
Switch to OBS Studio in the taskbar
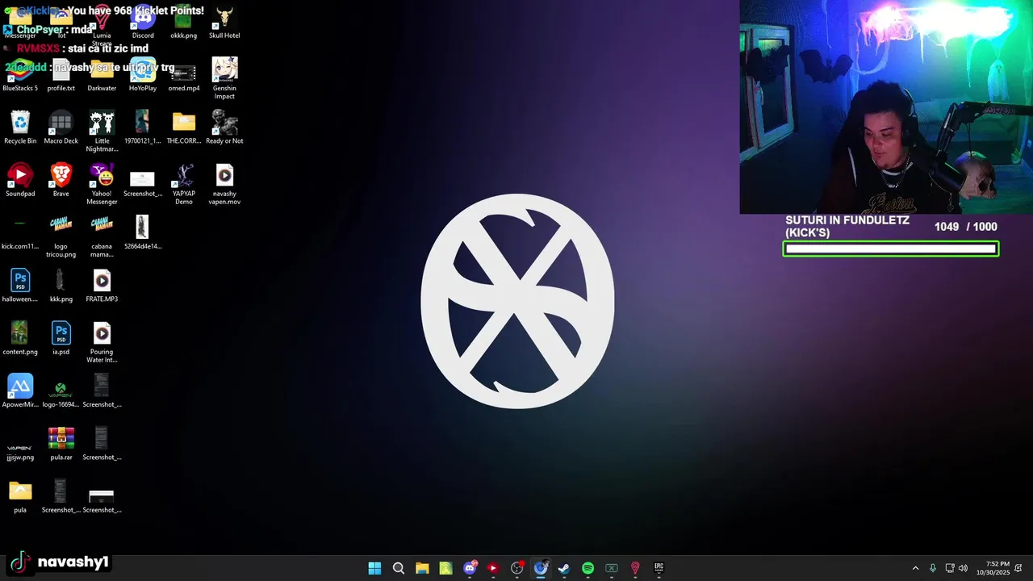(516, 568)
